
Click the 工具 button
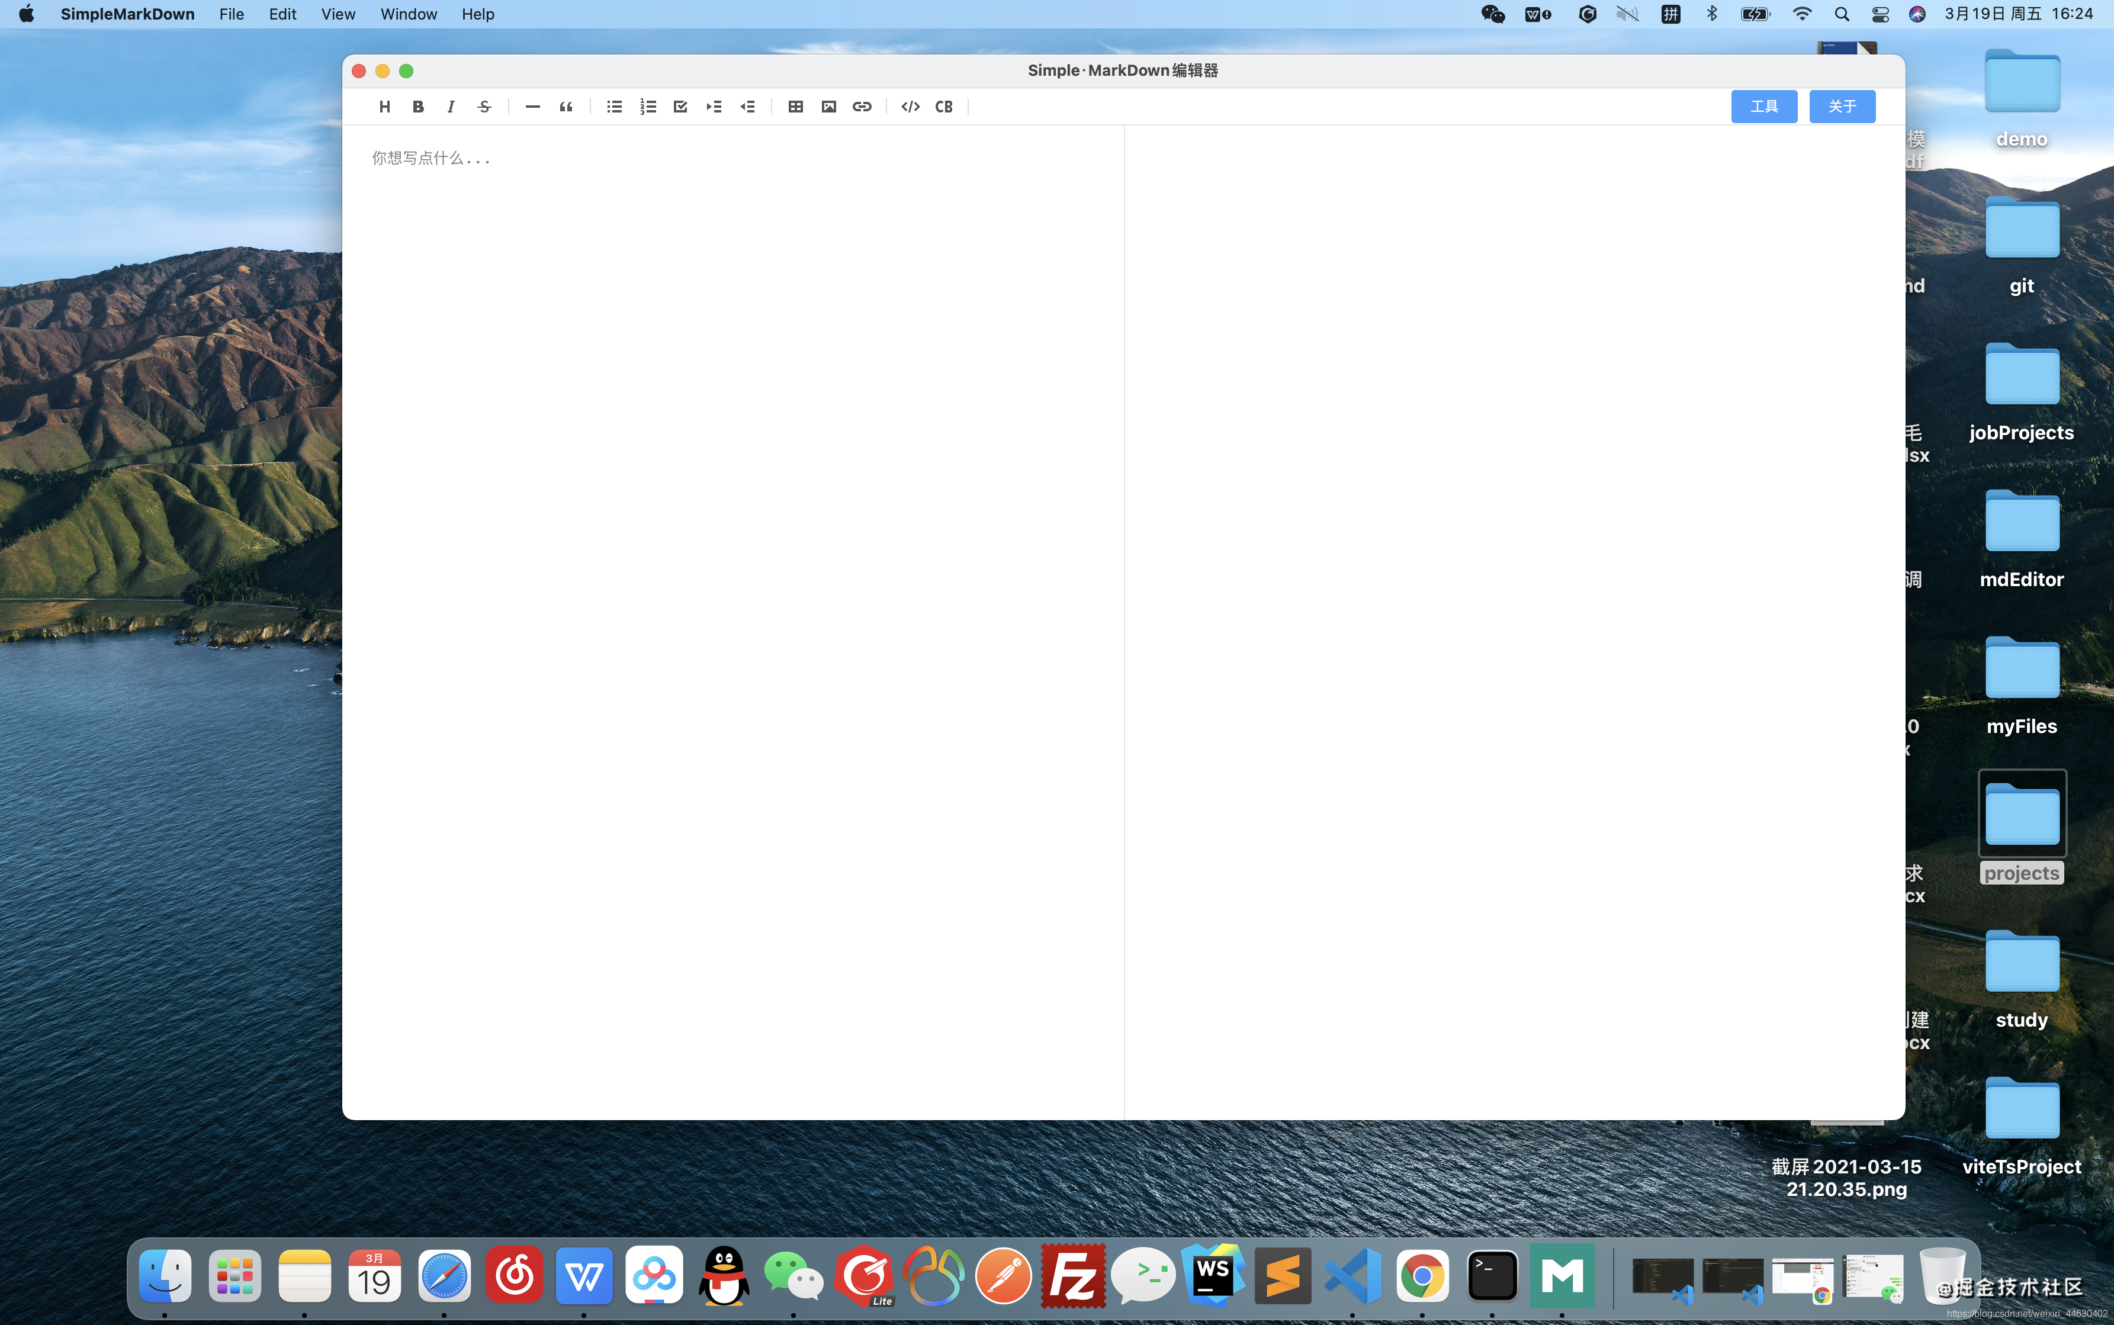tap(1763, 107)
